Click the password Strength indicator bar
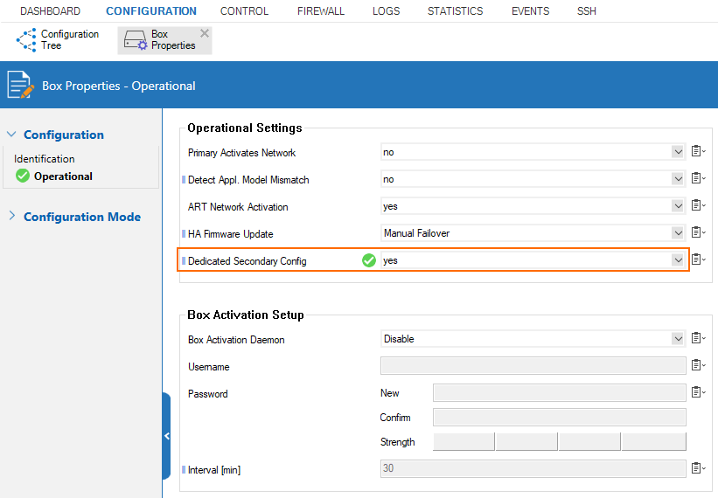Image resolution: width=718 pixels, height=498 pixels. pos(559,442)
